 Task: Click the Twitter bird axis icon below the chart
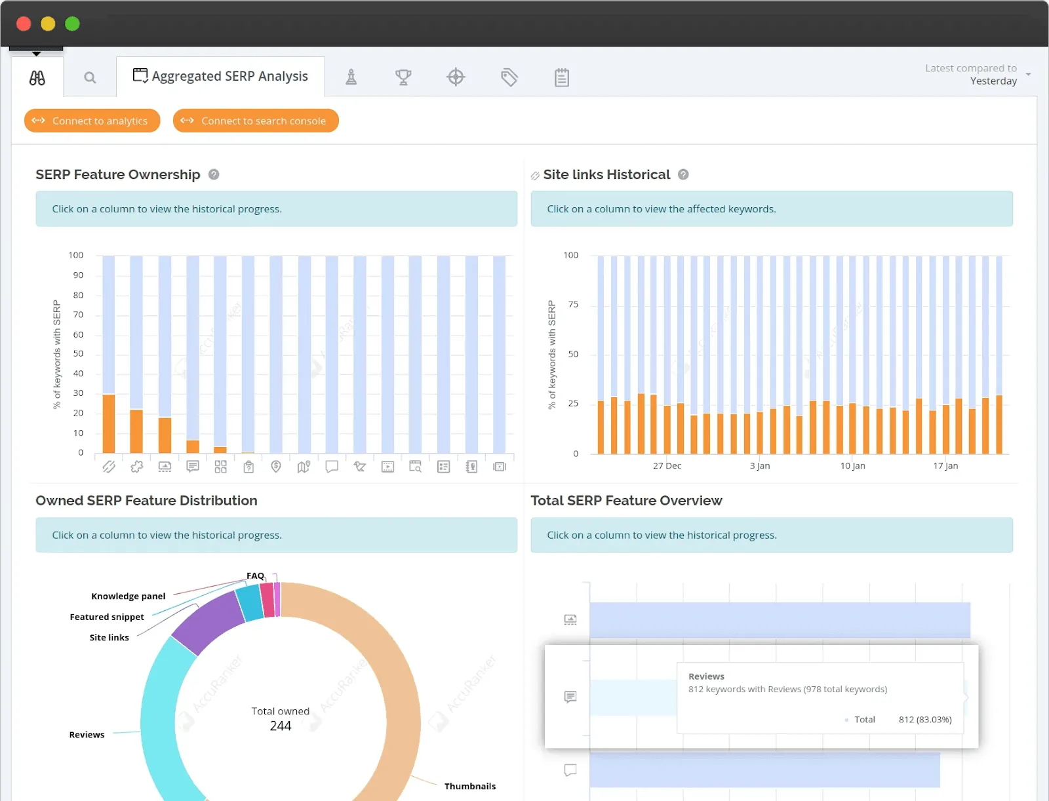[360, 467]
